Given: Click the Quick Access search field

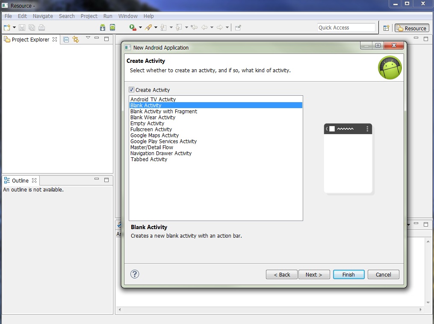Looking at the screenshot, I should pos(346,28).
